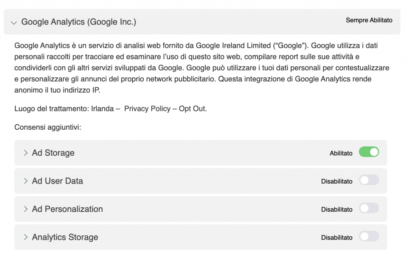Enable the Analytics Storage toggle
Viewport: 410px width, 253px height.
(369, 236)
